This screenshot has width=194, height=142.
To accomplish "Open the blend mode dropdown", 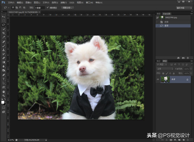I will [165, 69].
